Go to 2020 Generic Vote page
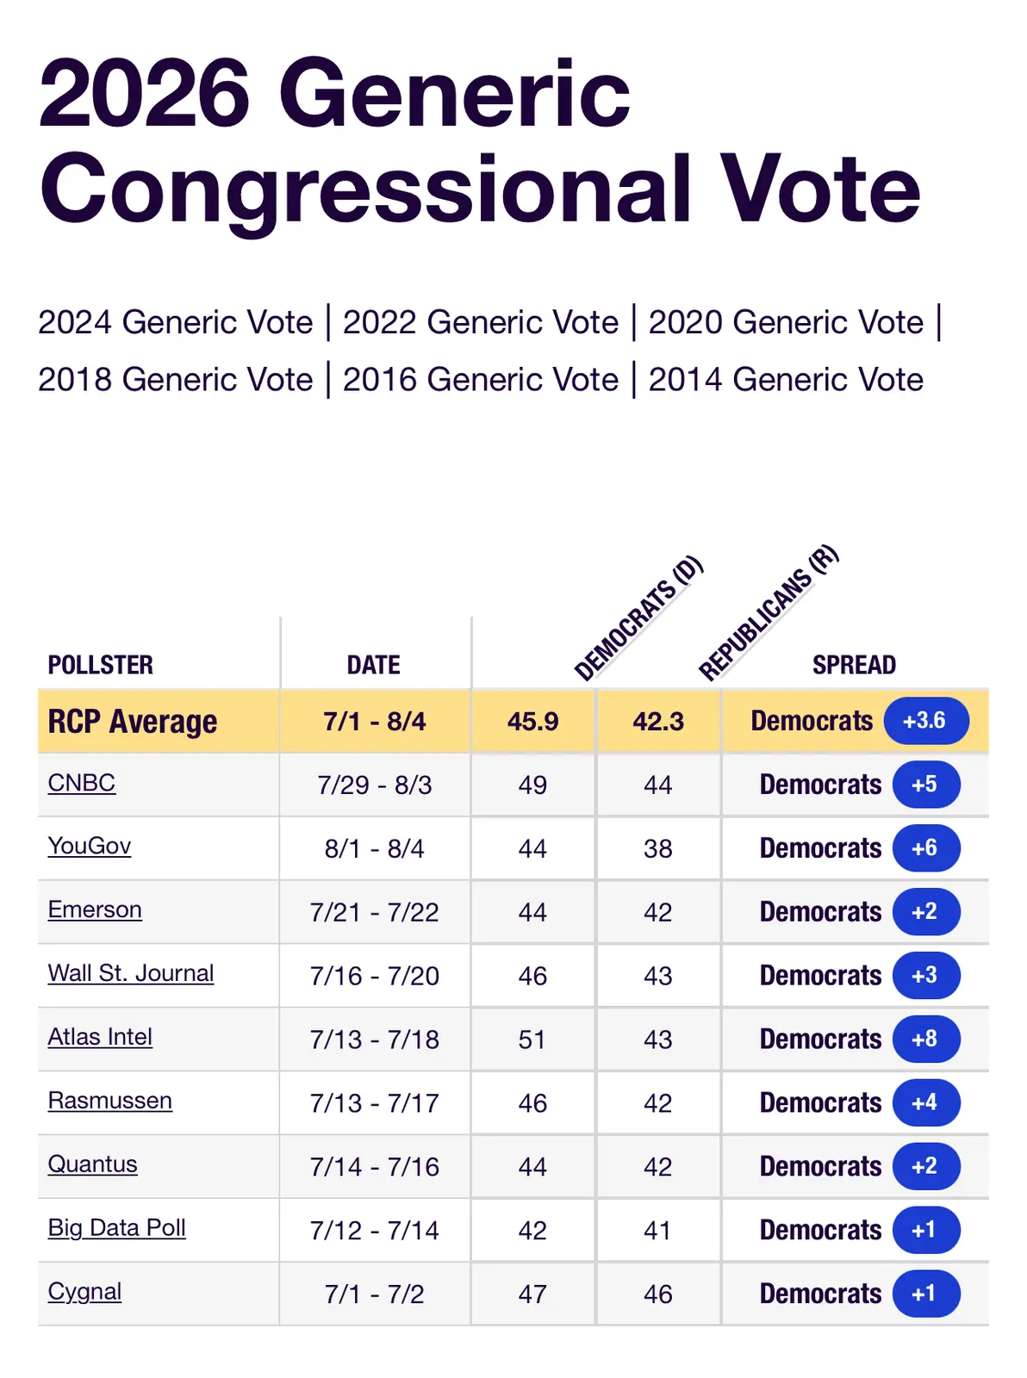 785,322
